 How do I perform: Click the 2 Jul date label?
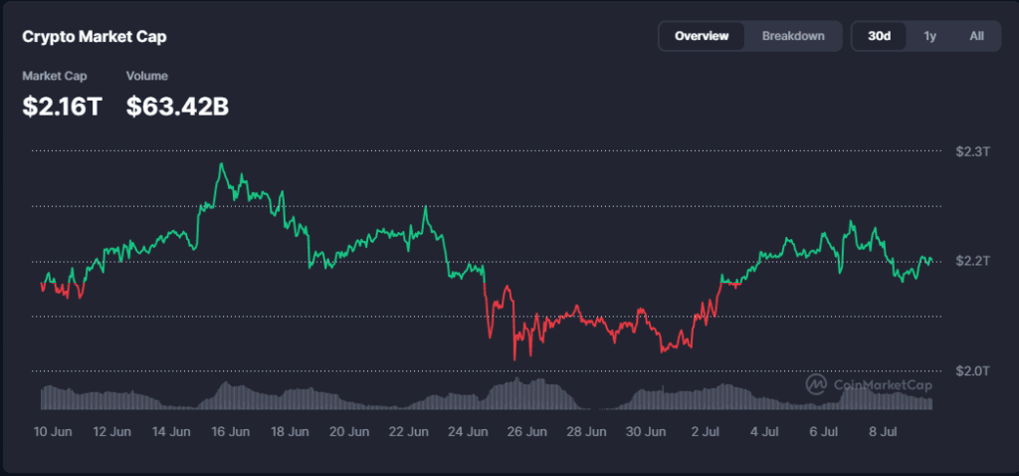pyautogui.click(x=704, y=432)
